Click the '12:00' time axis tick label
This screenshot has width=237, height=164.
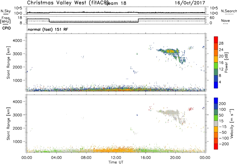116,158
